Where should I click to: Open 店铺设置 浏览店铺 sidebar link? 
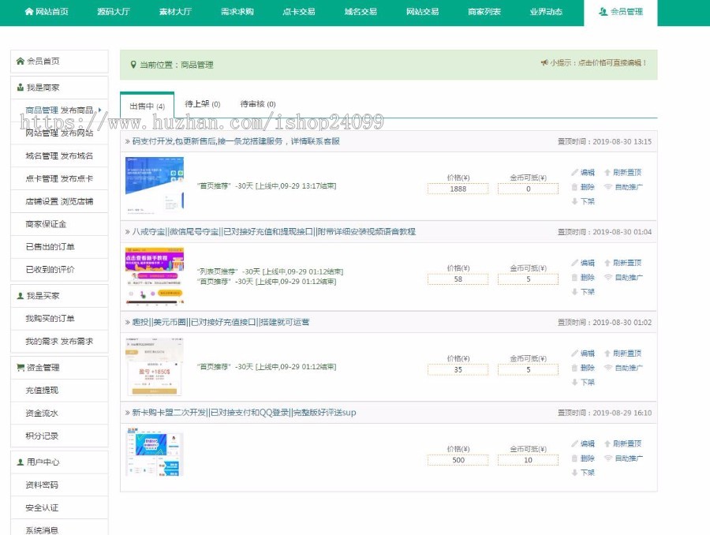[x=59, y=201]
